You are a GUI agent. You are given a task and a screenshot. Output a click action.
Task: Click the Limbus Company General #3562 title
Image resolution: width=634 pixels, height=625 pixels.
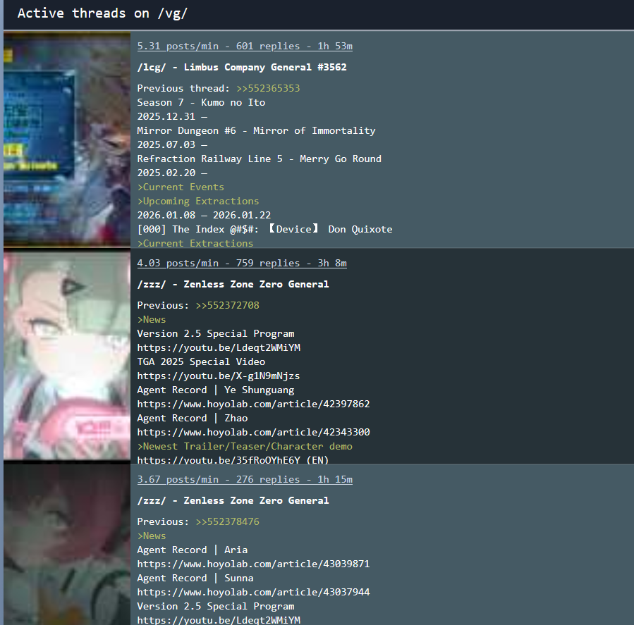pyautogui.click(x=242, y=67)
